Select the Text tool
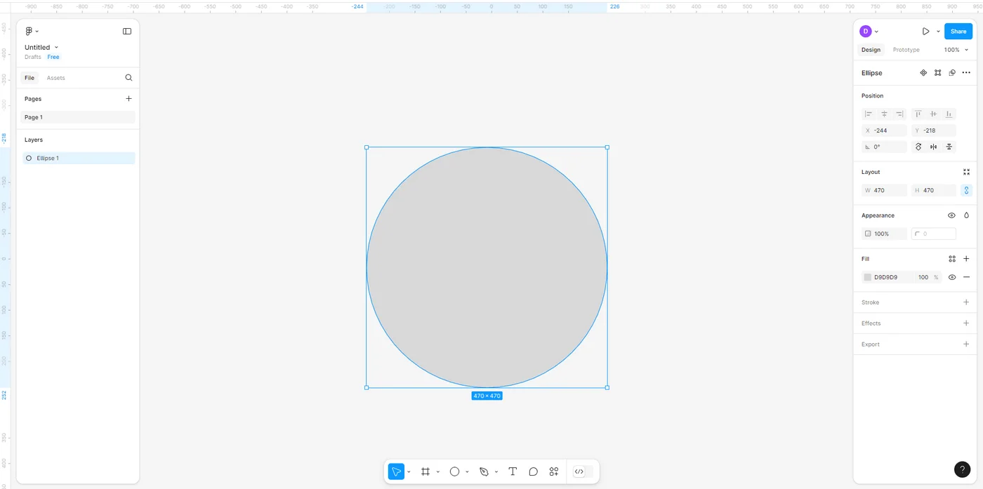 coord(513,471)
